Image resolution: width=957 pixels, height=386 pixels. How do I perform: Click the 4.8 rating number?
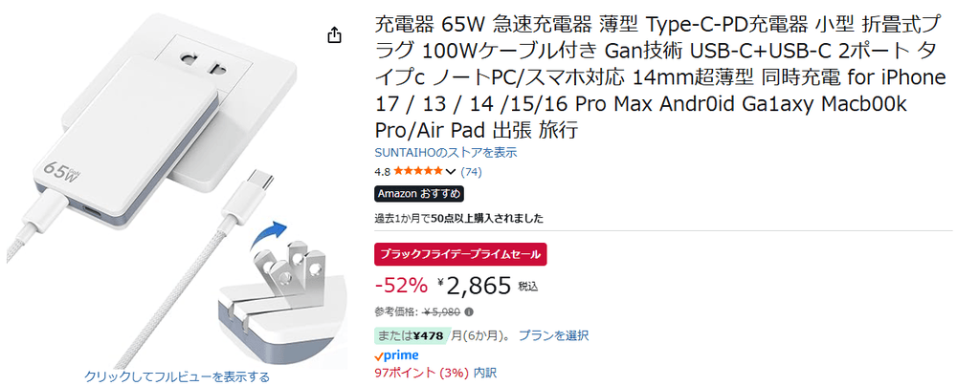click(x=383, y=172)
